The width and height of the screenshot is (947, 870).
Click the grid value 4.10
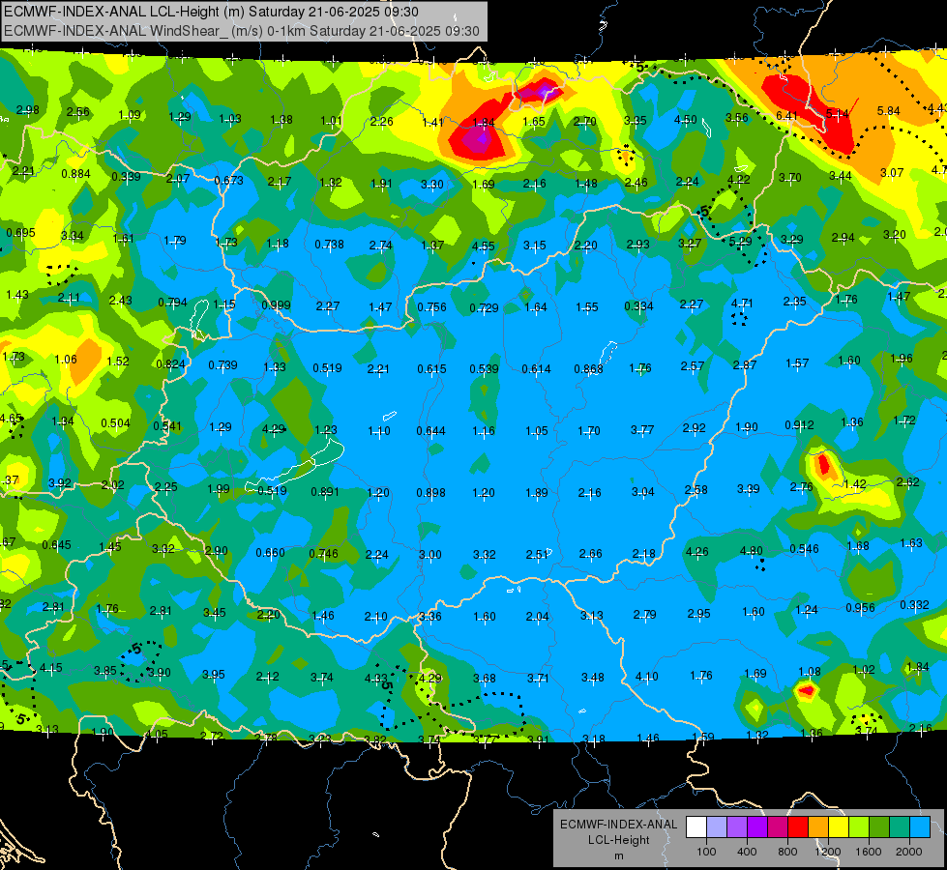pyautogui.click(x=647, y=678)
